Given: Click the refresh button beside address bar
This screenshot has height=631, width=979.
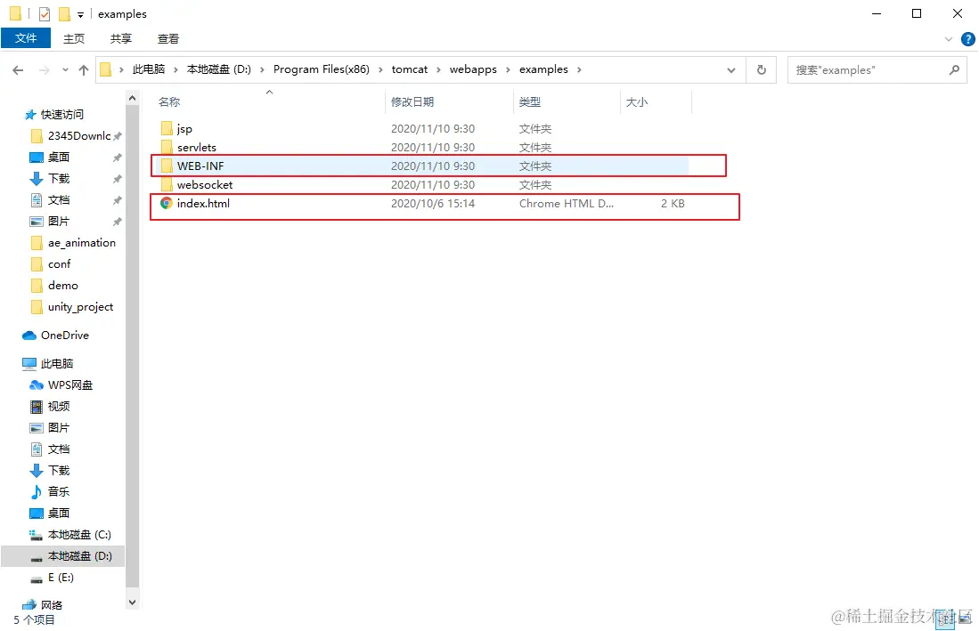Looking at the screenshot, I should 761,69.
